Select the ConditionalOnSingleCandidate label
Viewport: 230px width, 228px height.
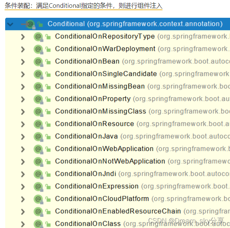click(x=106, y=74)
